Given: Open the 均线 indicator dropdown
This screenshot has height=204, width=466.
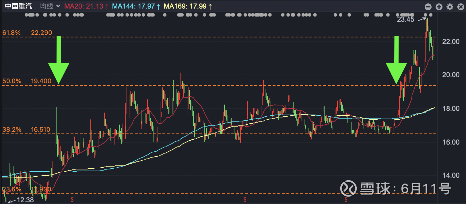Looking at the screenshot, I should point(50,6).
